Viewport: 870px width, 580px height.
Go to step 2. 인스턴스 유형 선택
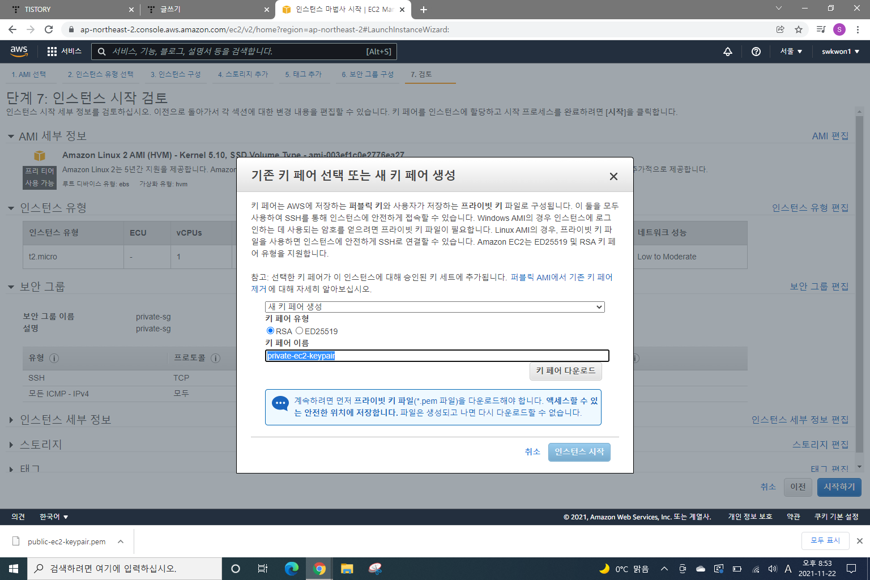[x=101, y=74]
